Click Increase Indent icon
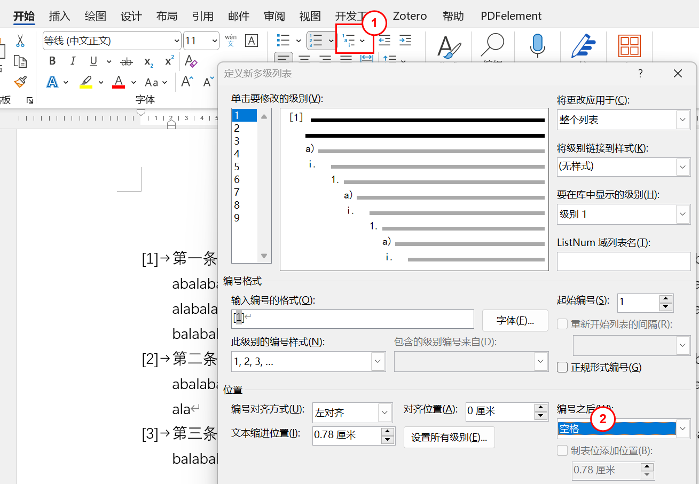699x484 pixels. click(405, 41)
